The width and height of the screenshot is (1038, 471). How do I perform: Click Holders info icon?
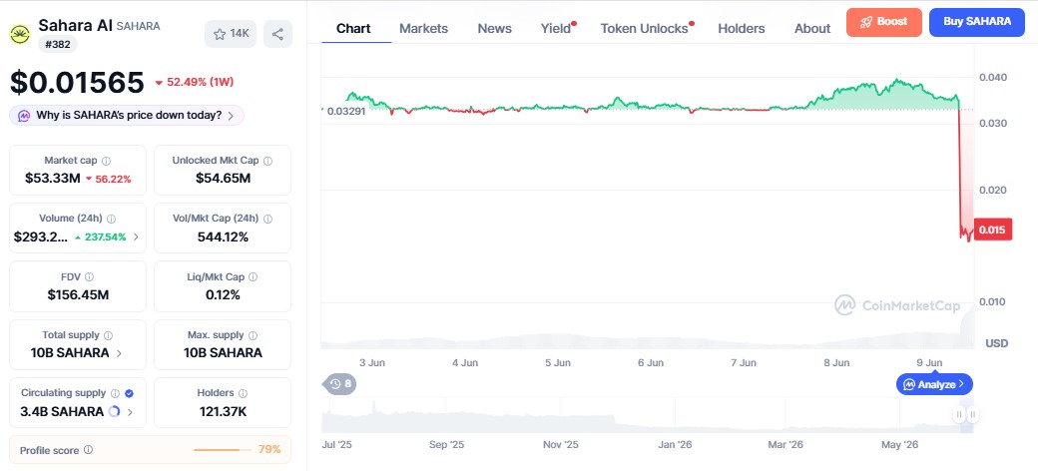[x=243, y=393]
